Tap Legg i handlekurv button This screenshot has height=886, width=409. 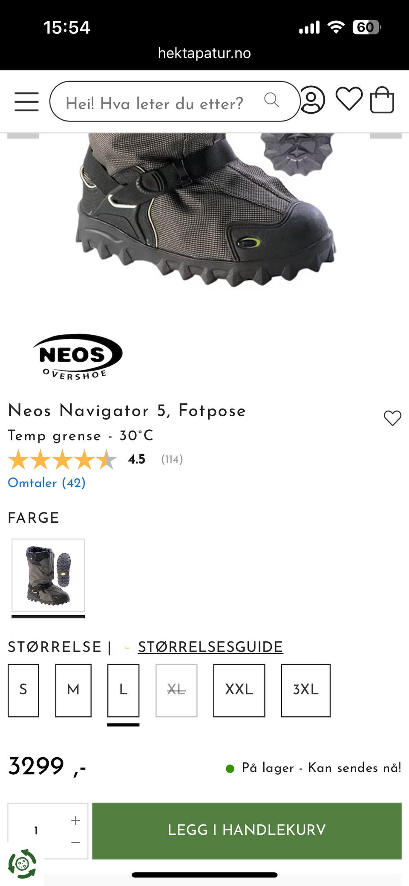tap(247, 831)
